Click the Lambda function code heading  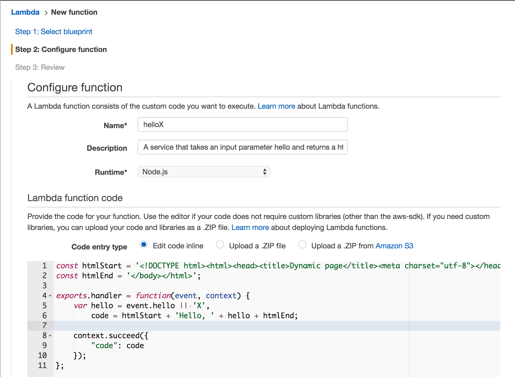(75, 198)
